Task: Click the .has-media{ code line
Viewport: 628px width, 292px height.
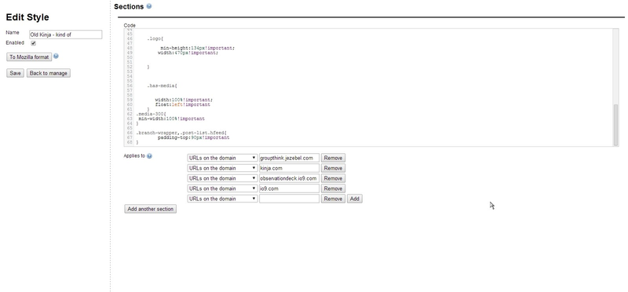Action: [x=162, y=86]
